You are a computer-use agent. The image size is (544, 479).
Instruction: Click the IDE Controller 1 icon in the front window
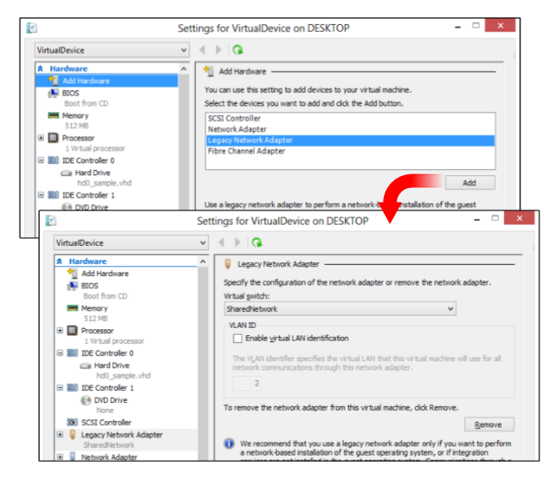72,388
